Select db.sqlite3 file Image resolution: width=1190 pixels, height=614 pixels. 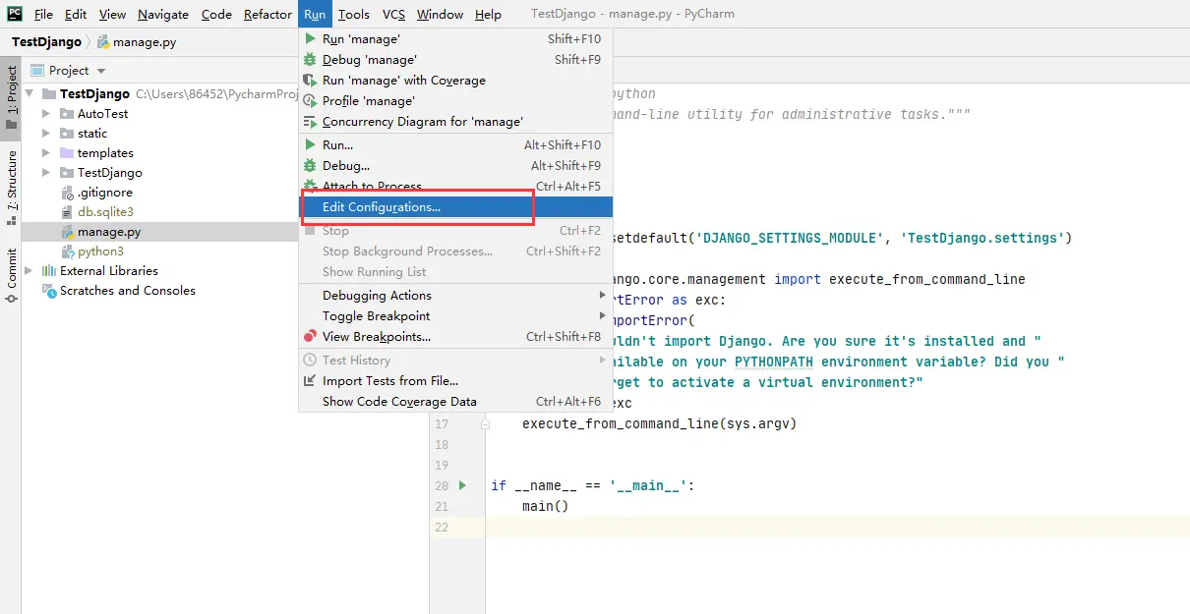105,211
